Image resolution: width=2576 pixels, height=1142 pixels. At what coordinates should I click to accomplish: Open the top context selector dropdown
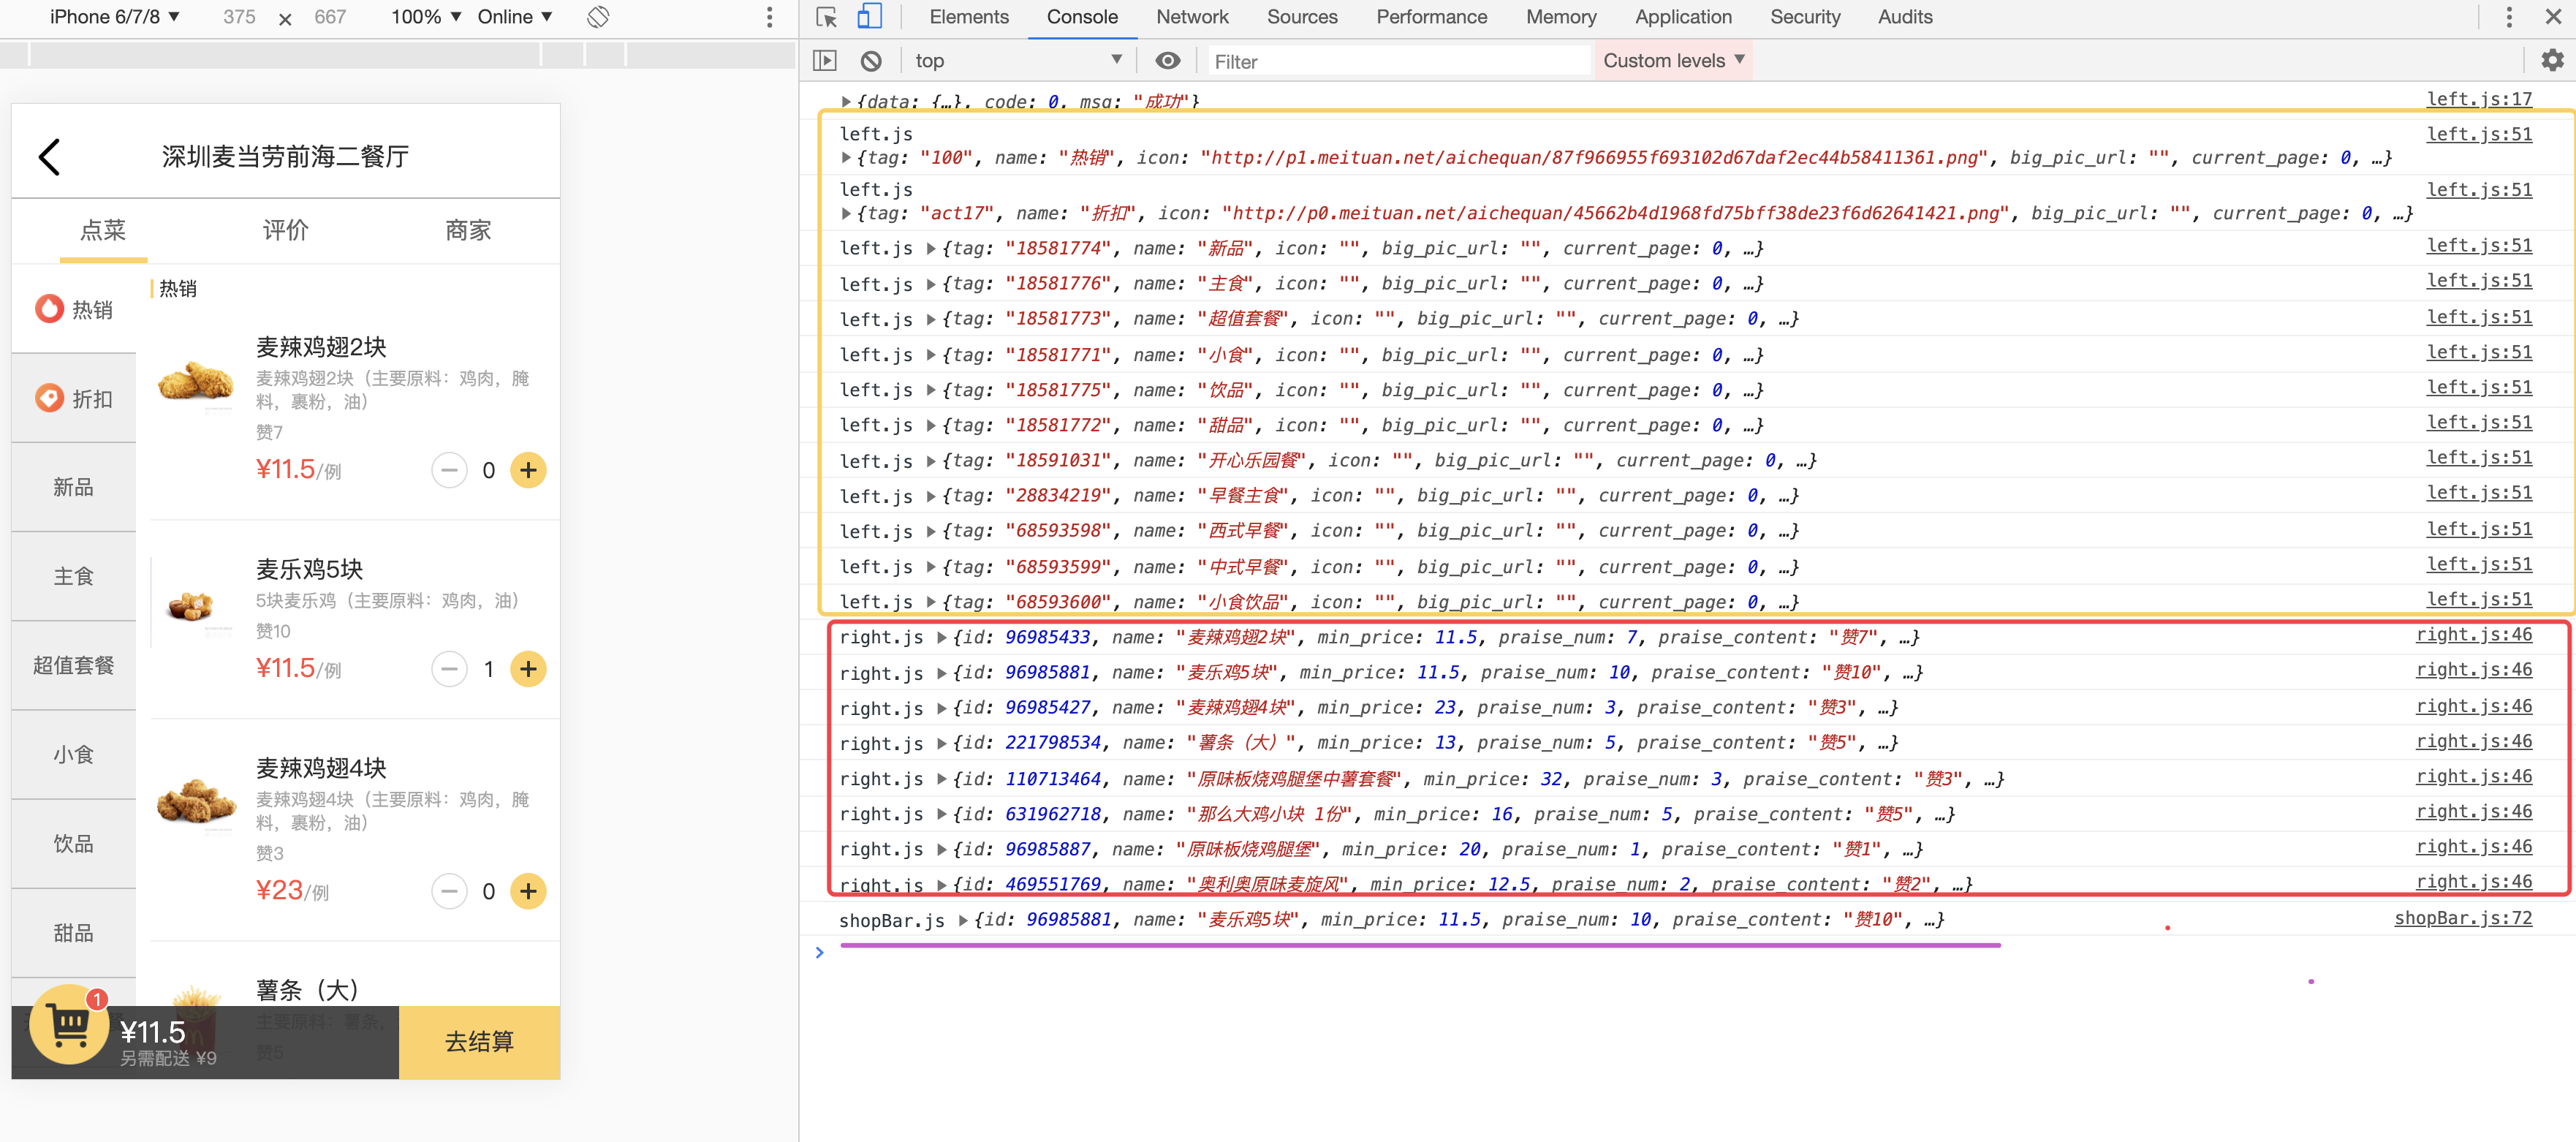coord(1018,61)
